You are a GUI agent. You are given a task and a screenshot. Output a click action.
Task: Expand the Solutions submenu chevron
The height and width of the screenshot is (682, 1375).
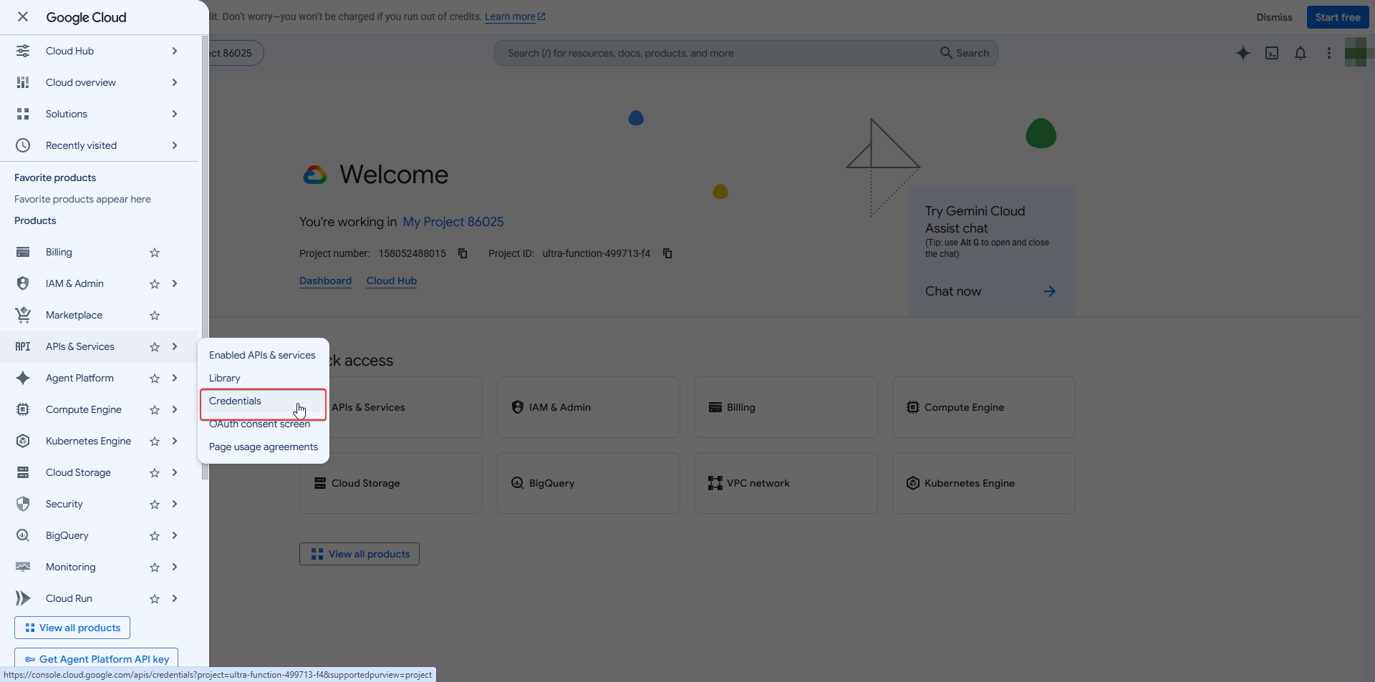[x=175, y=114]
